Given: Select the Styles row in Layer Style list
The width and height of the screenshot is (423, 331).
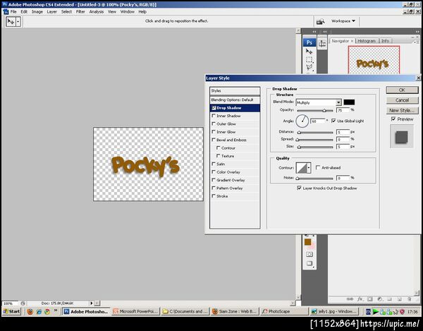Looking at the screenshot, I should (235, 91).
